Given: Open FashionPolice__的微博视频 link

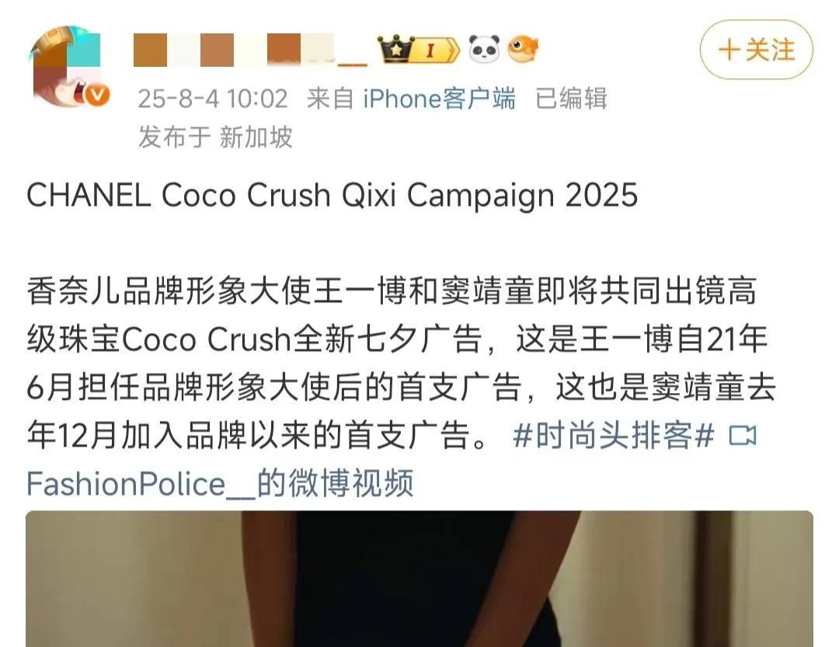Looking at the screenshot, I should (x=220, y=483).
